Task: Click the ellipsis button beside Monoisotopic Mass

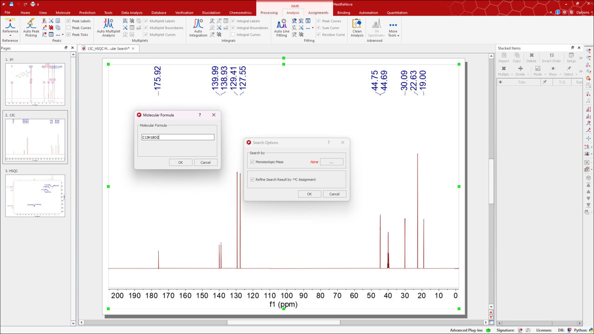Action: coord(331,162)
